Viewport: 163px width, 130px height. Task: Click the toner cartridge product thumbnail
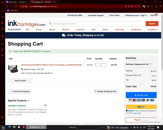click(13, 69)
